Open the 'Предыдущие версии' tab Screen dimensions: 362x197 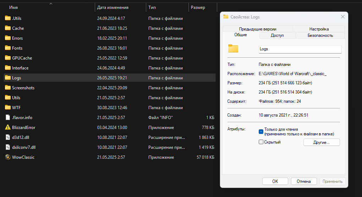(258, 29)
